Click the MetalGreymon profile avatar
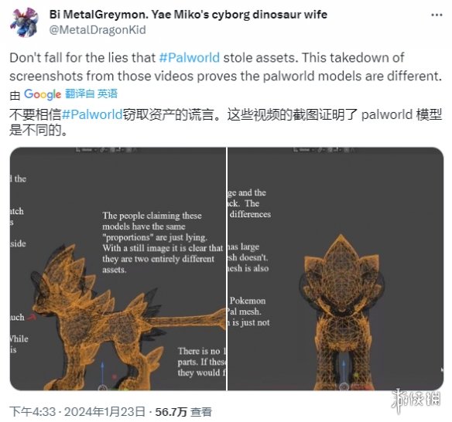452x422 pixels. coord(24,22)
